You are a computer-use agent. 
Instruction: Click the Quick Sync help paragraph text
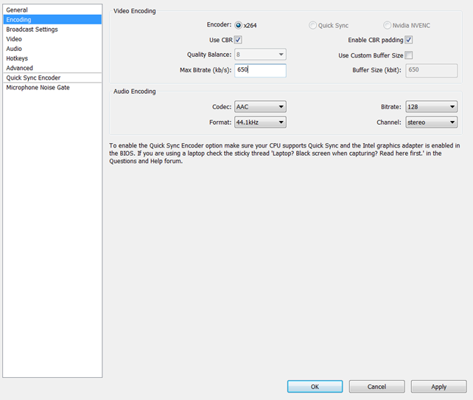[x=284, y=154]
